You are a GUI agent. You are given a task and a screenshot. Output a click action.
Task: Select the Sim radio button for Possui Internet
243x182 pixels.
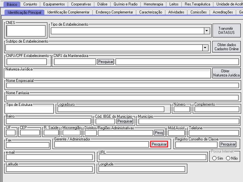pyautogui.click(x=214, y=158)
